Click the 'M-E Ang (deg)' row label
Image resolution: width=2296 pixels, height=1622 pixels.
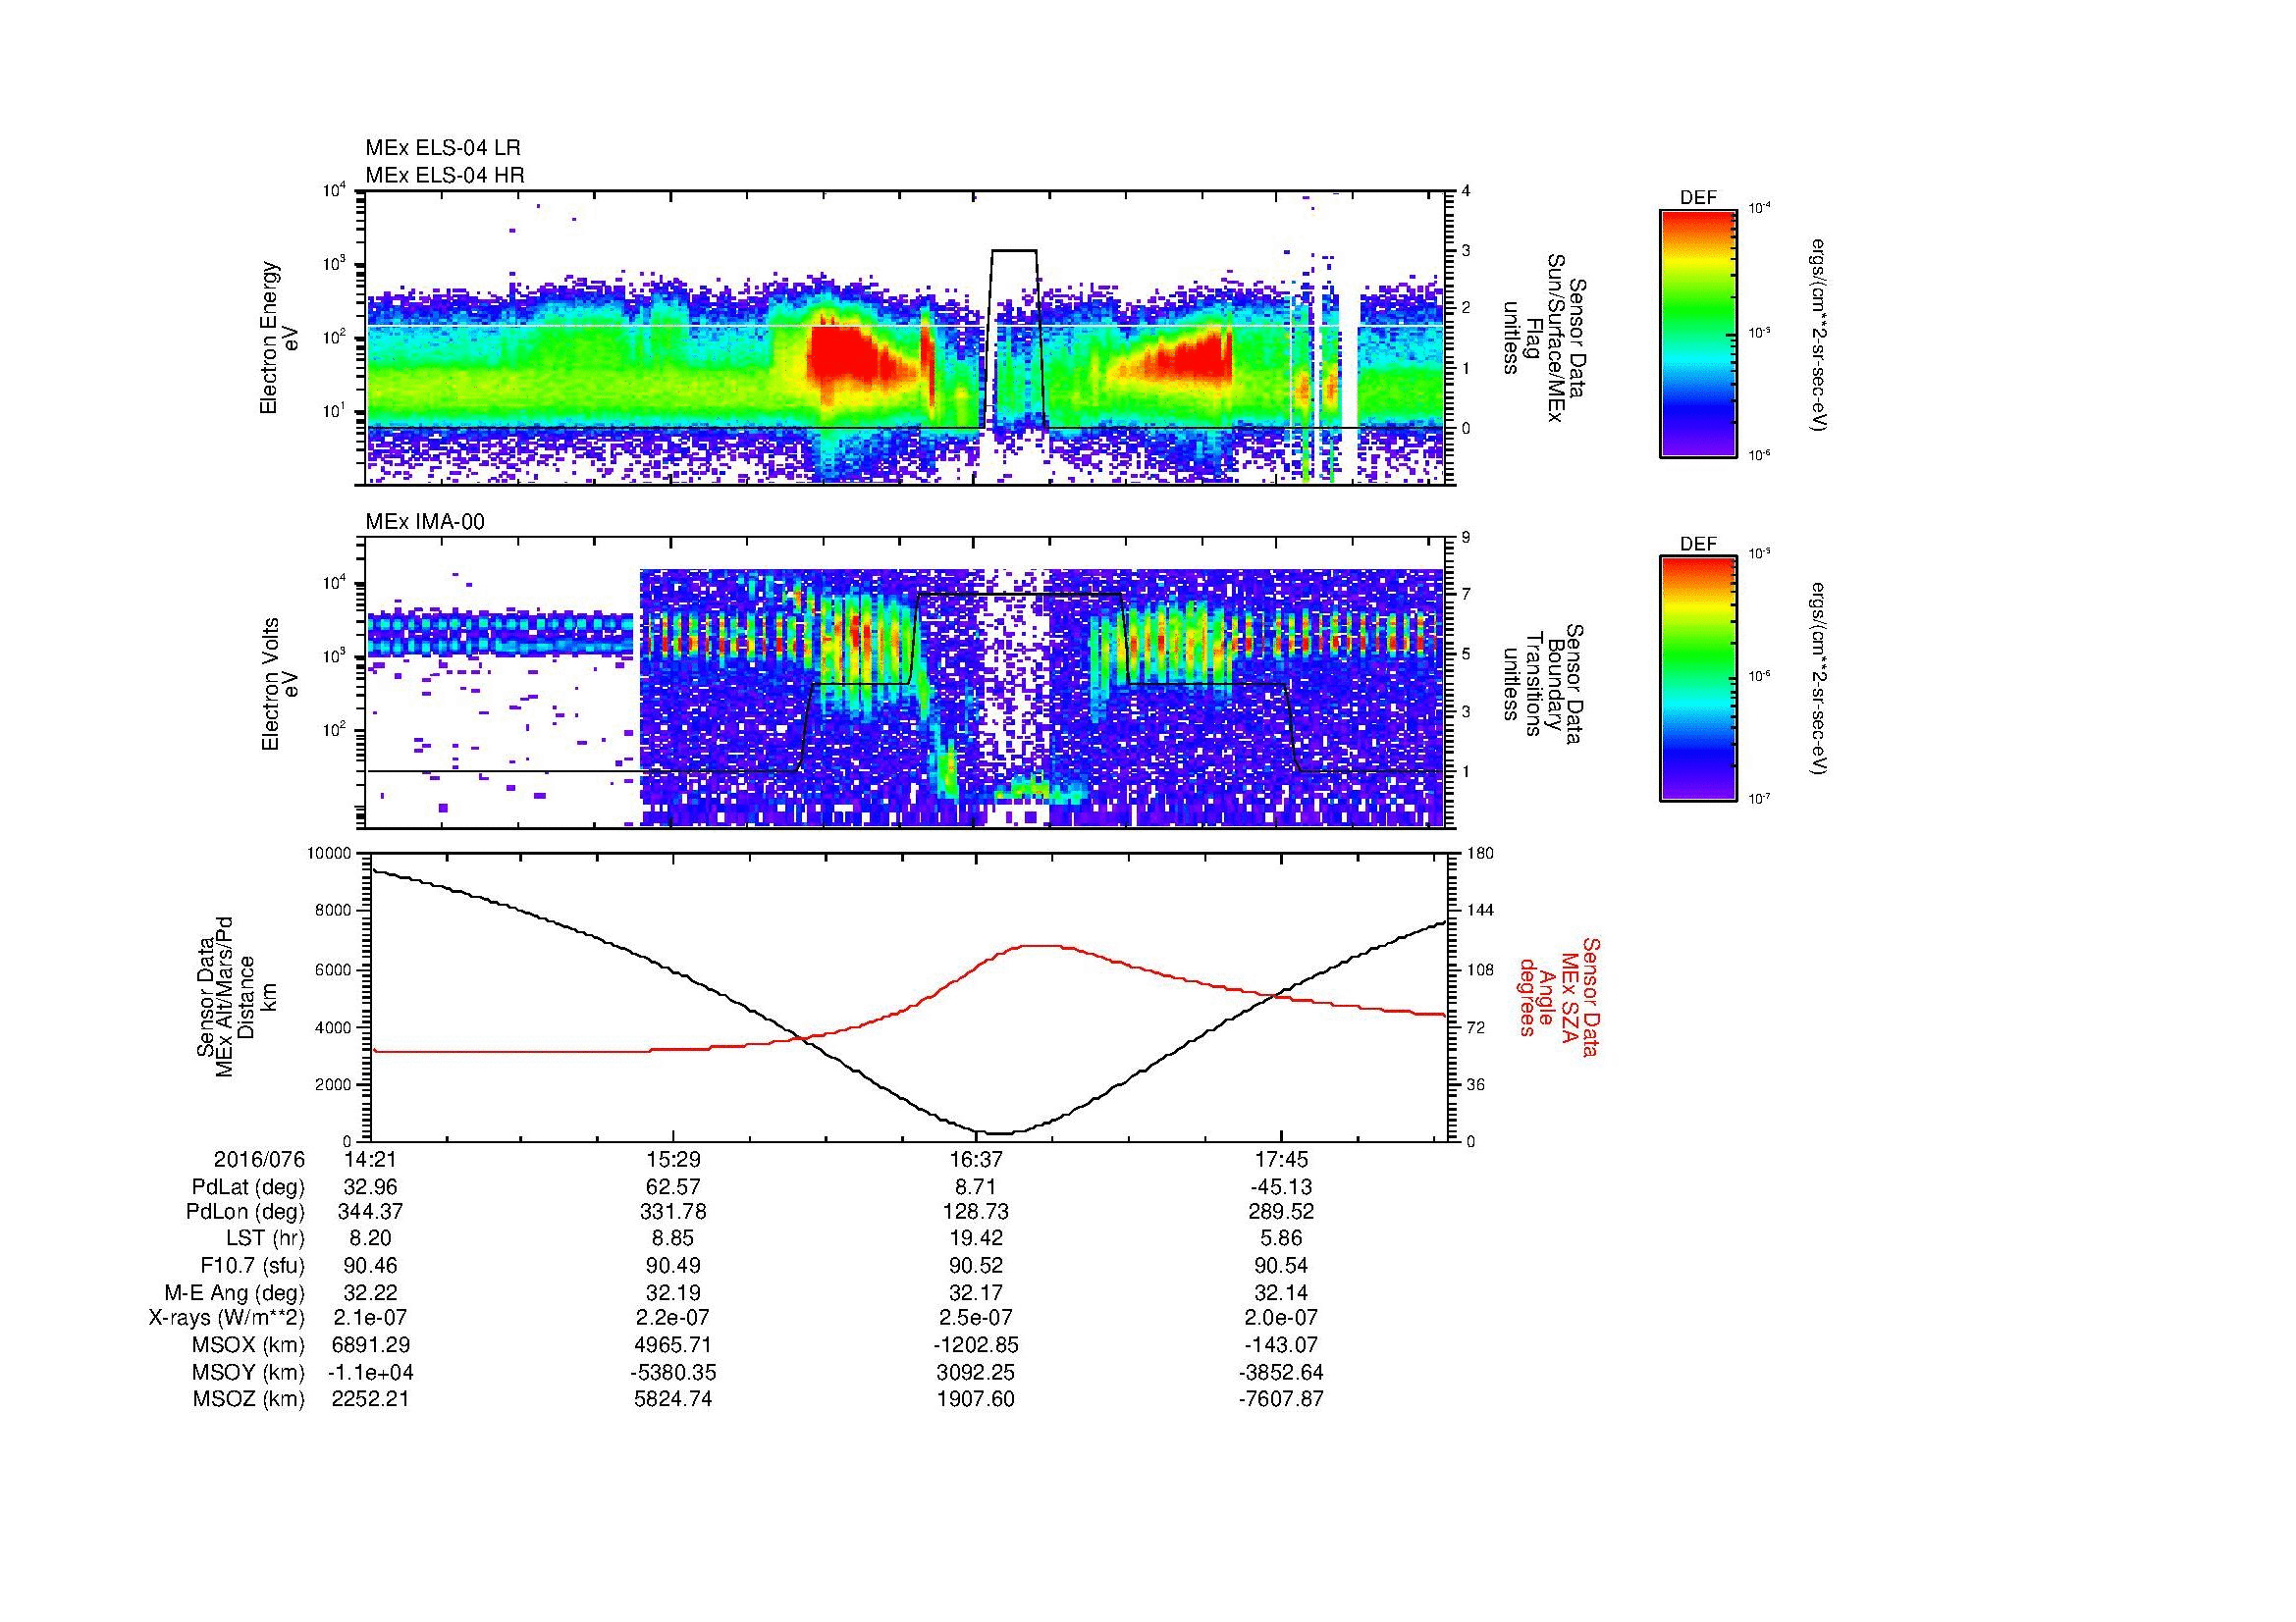[235, 1293]
